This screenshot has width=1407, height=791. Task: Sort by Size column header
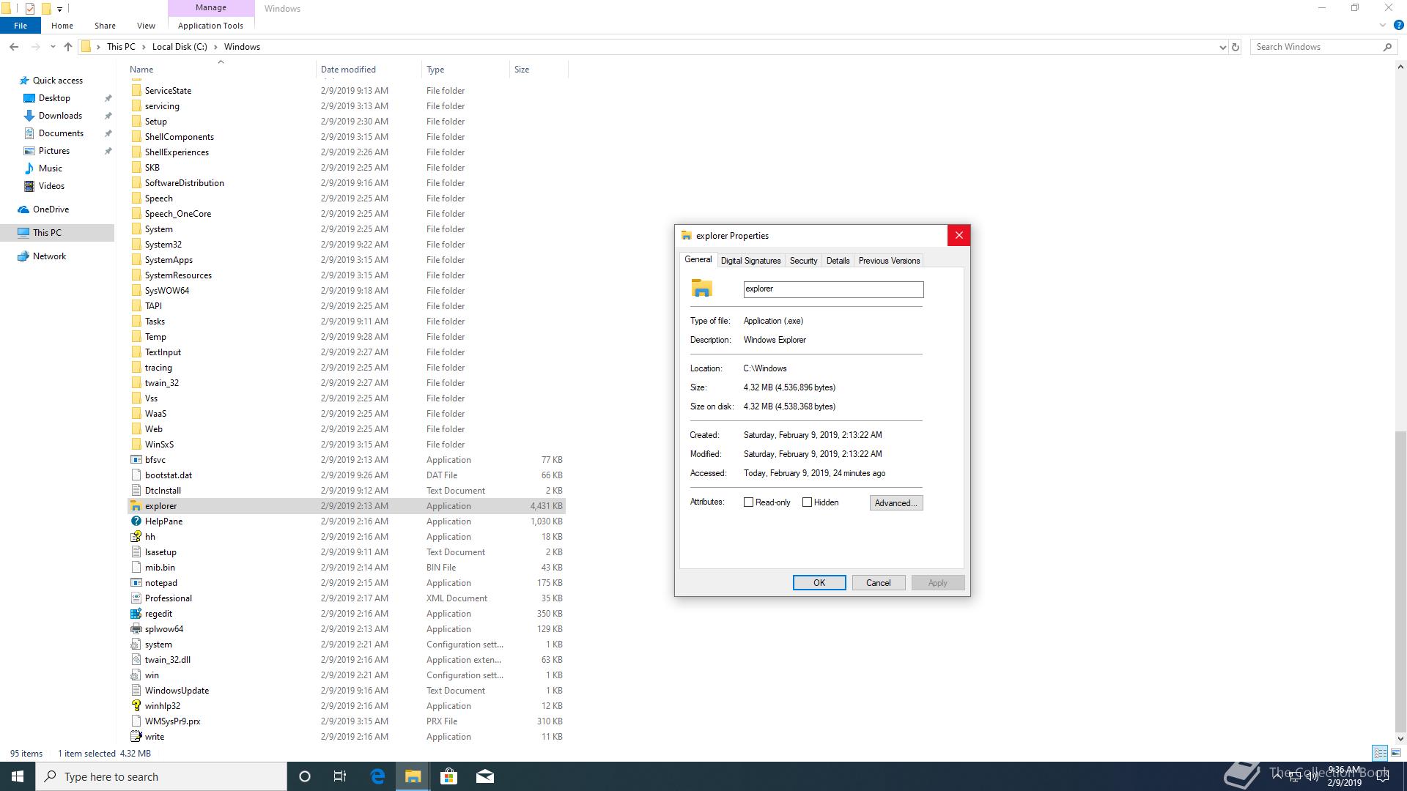539,70
